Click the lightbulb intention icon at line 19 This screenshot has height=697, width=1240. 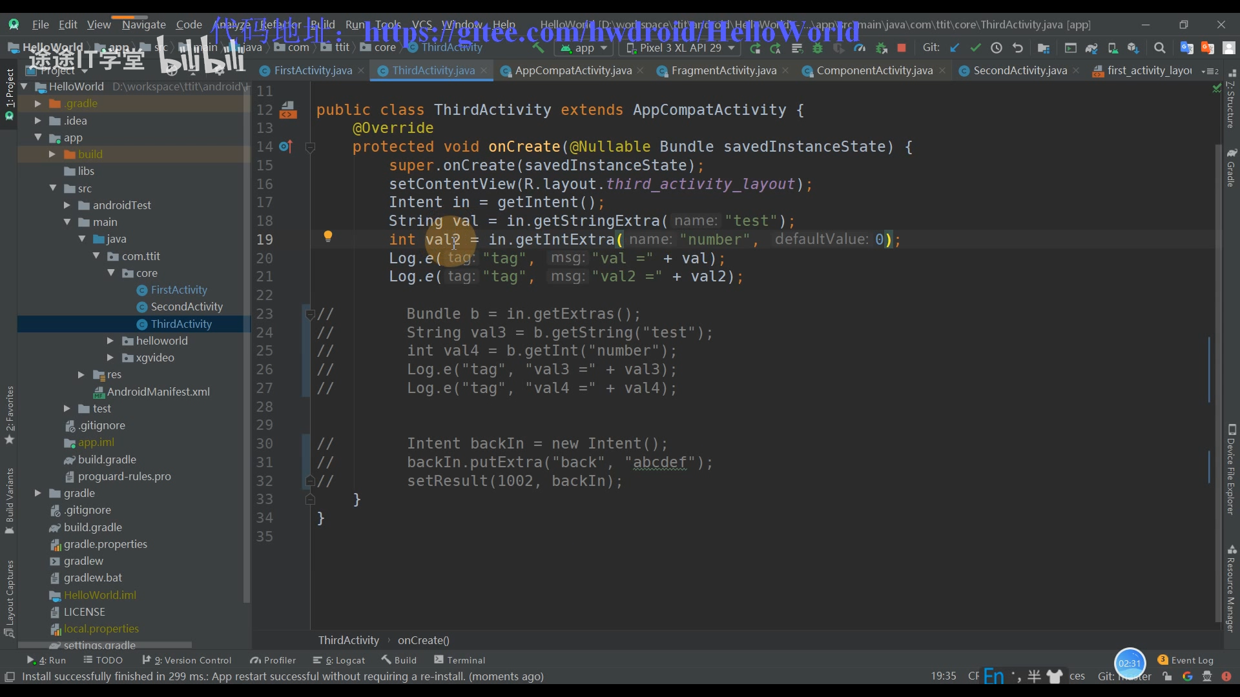(x=328, y=236)
